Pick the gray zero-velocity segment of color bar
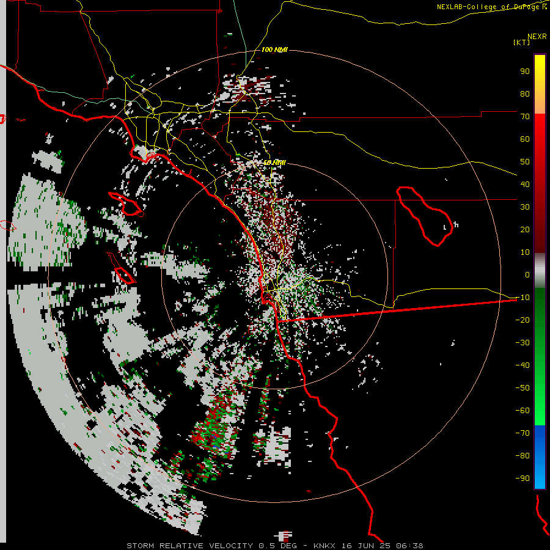The width and height of the screenshot is (550, 550). tap(540, 271)
